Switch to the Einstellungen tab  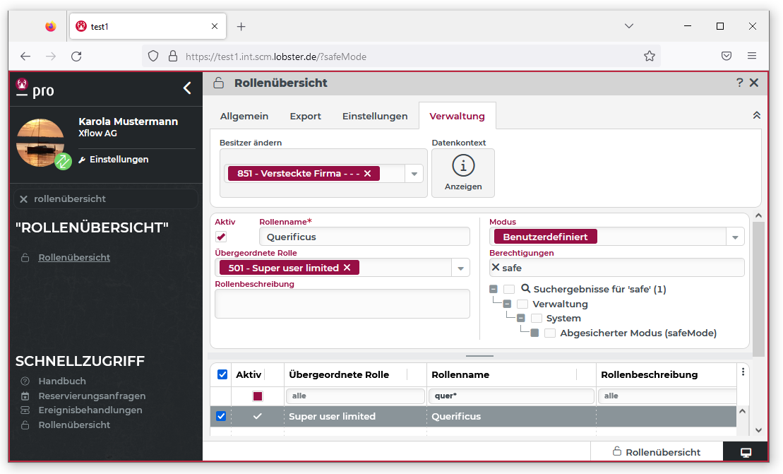click(375, 116)
